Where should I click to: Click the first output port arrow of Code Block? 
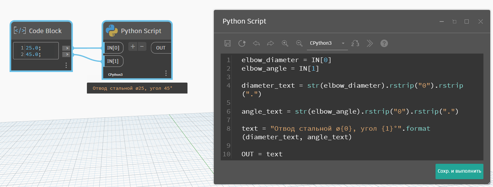click(66, 48)
